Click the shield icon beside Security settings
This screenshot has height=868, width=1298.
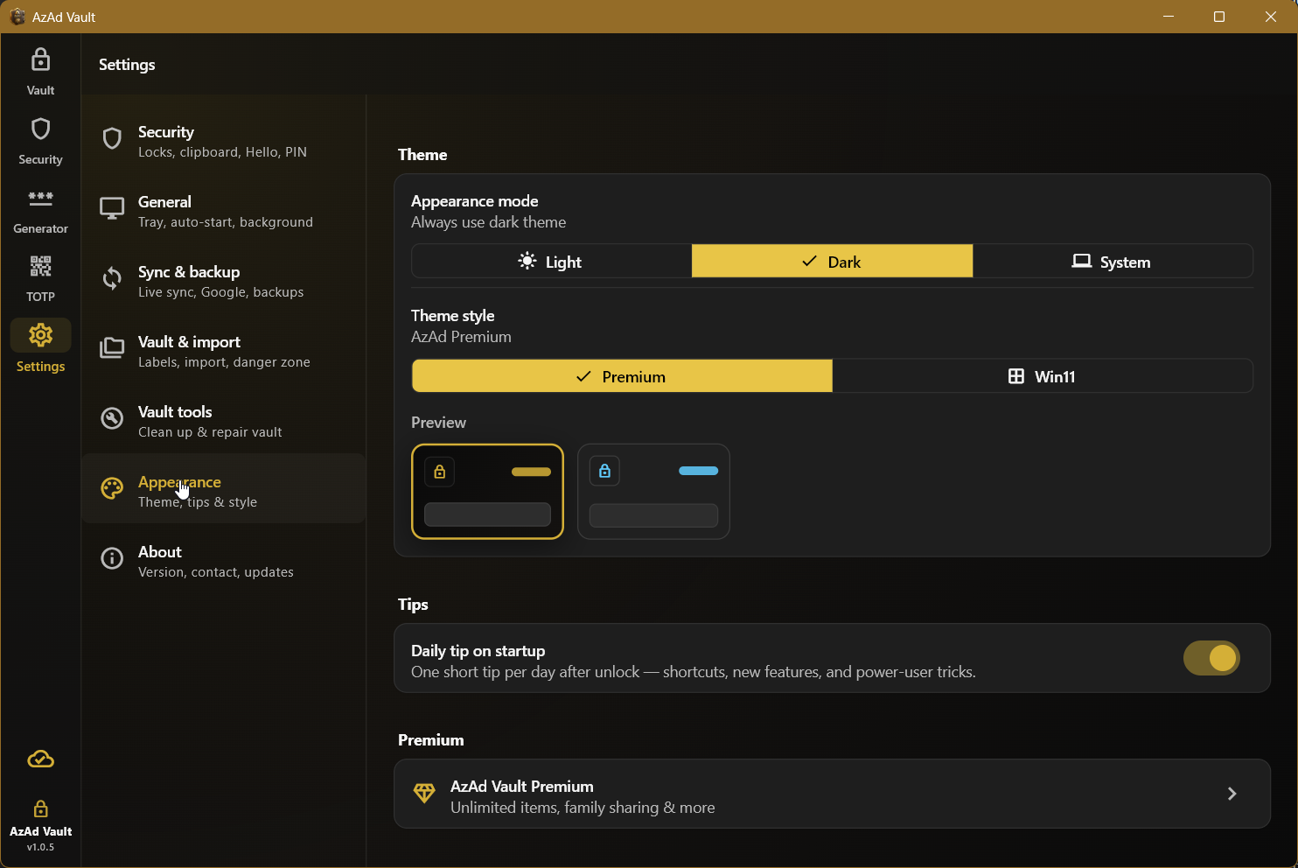click(x=112, y=138)
